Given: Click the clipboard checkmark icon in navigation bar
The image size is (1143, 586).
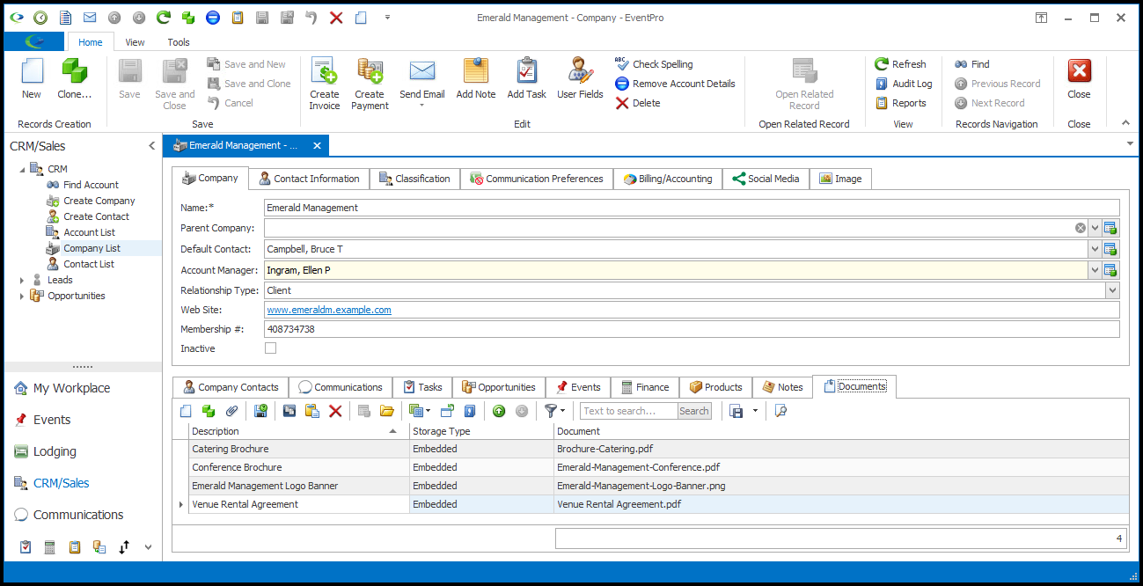Looking at the screenshot, I should coord(26,546).
